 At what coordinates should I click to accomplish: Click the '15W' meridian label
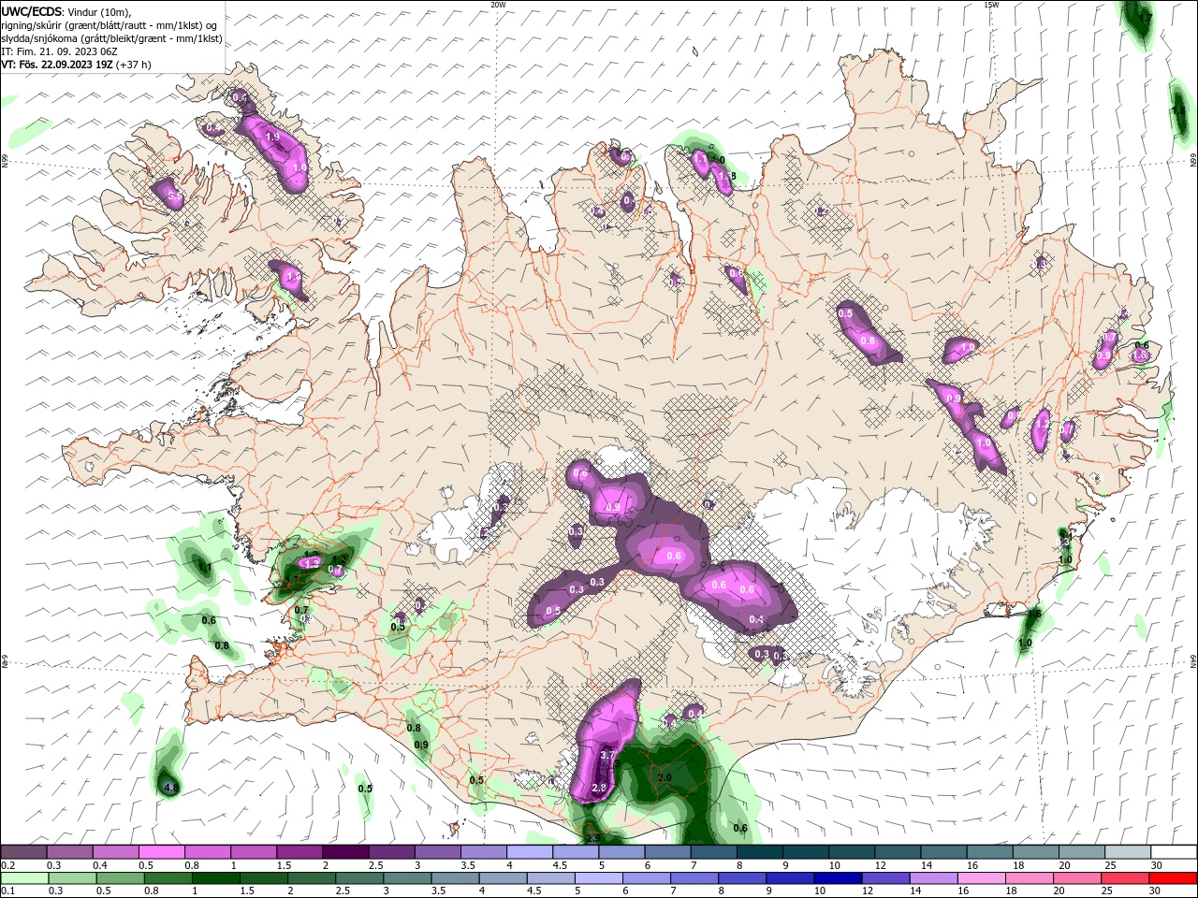[991, 5]
